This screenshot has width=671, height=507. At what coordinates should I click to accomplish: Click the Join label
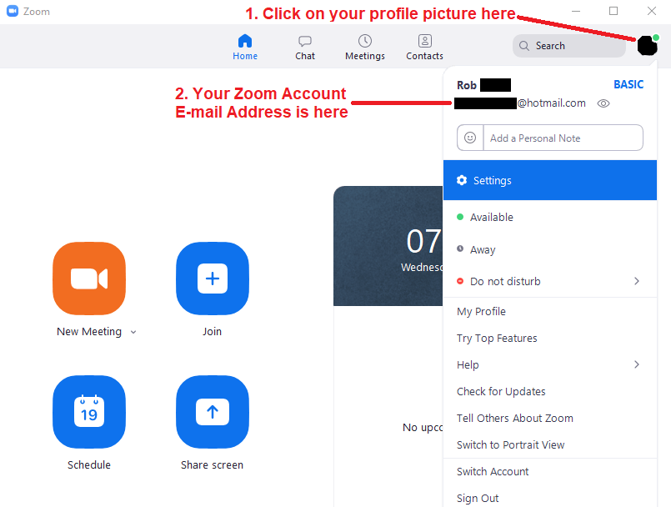click(213, 331)
